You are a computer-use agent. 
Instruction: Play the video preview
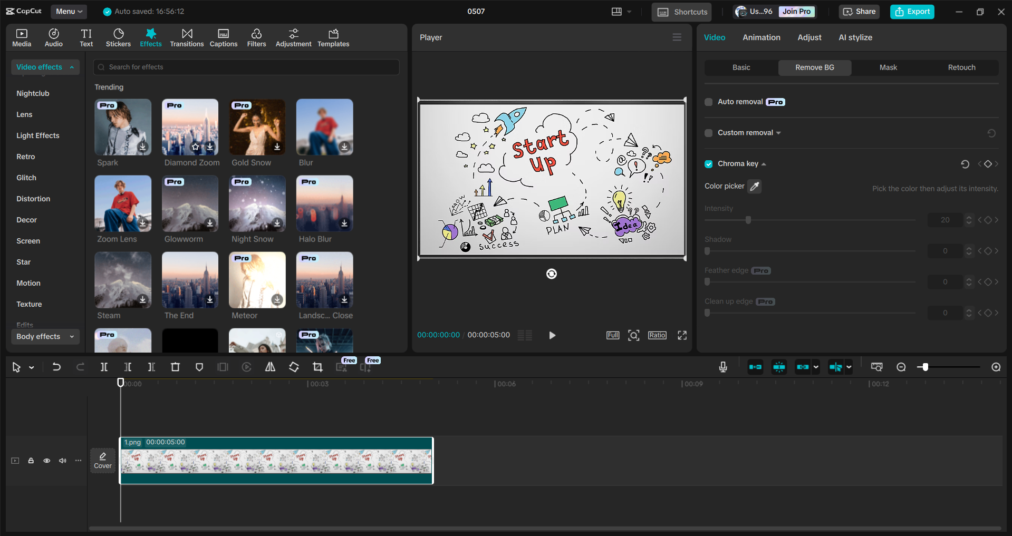552,335
